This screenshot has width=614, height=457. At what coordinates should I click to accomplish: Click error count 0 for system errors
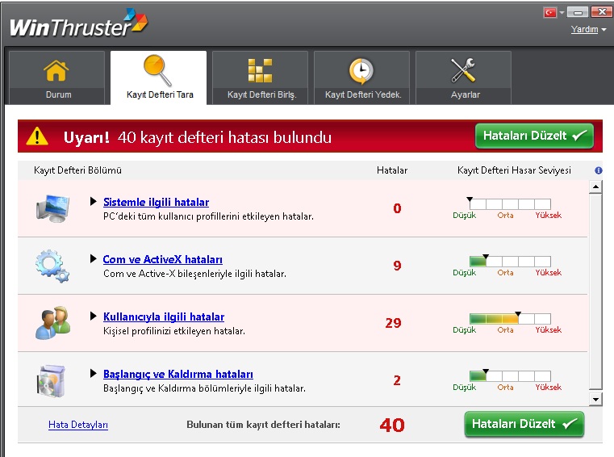click(x=397, y=208)
